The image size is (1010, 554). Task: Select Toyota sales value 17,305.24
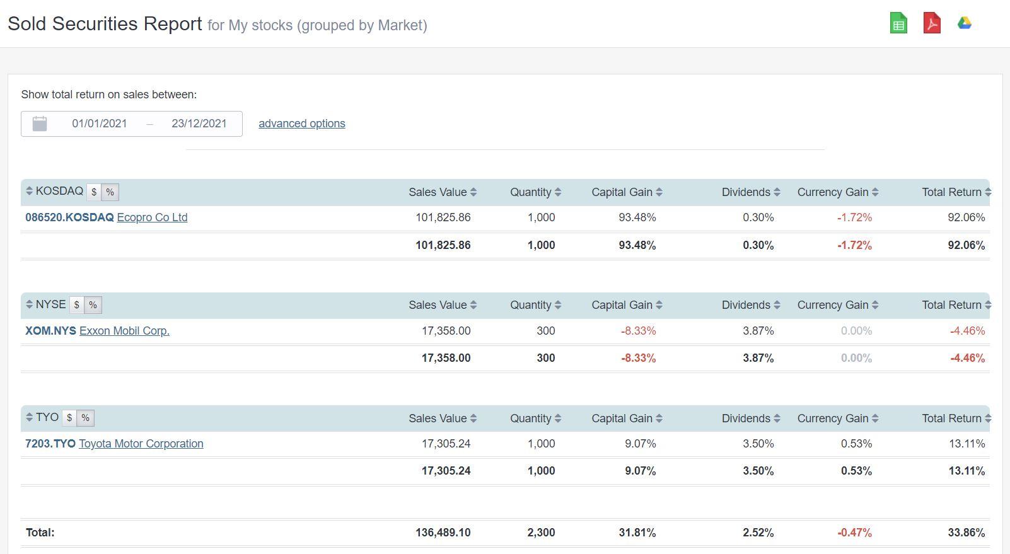point(446,444)
